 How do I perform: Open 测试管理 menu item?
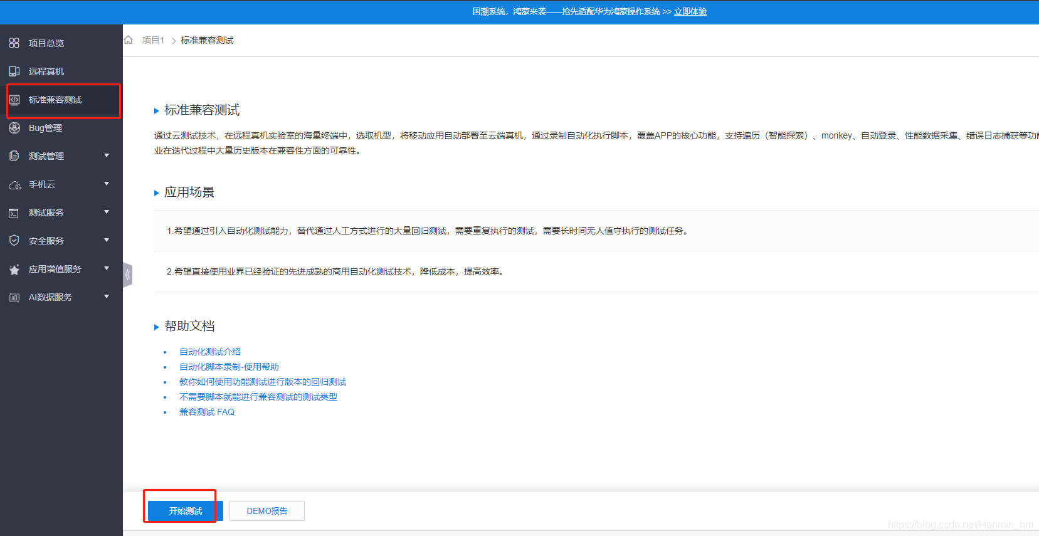pos(61,156)
